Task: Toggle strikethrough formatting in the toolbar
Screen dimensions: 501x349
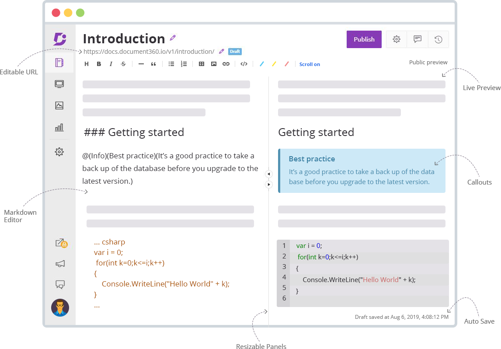Action: [123, 64]
